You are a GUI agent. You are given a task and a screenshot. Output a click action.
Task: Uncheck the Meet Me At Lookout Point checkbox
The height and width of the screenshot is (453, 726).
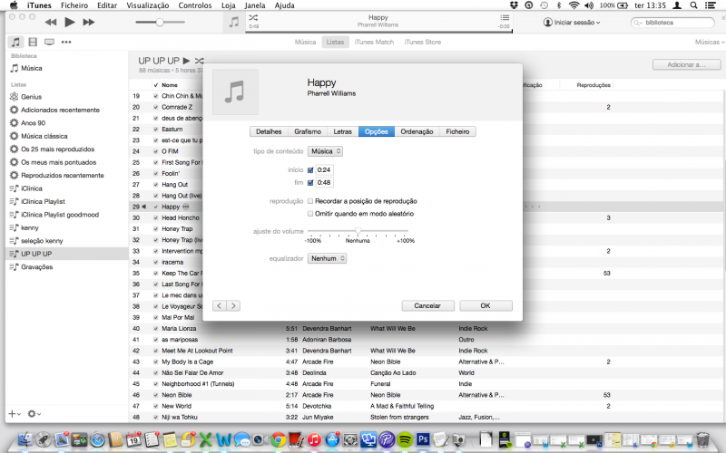click(155, 351)
